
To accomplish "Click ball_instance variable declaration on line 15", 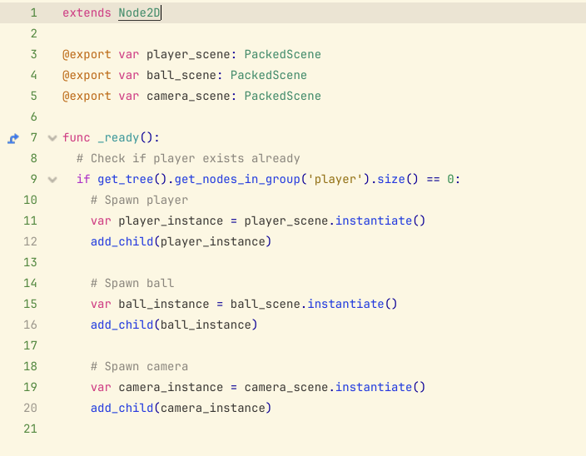I will [x=164, y=304].
